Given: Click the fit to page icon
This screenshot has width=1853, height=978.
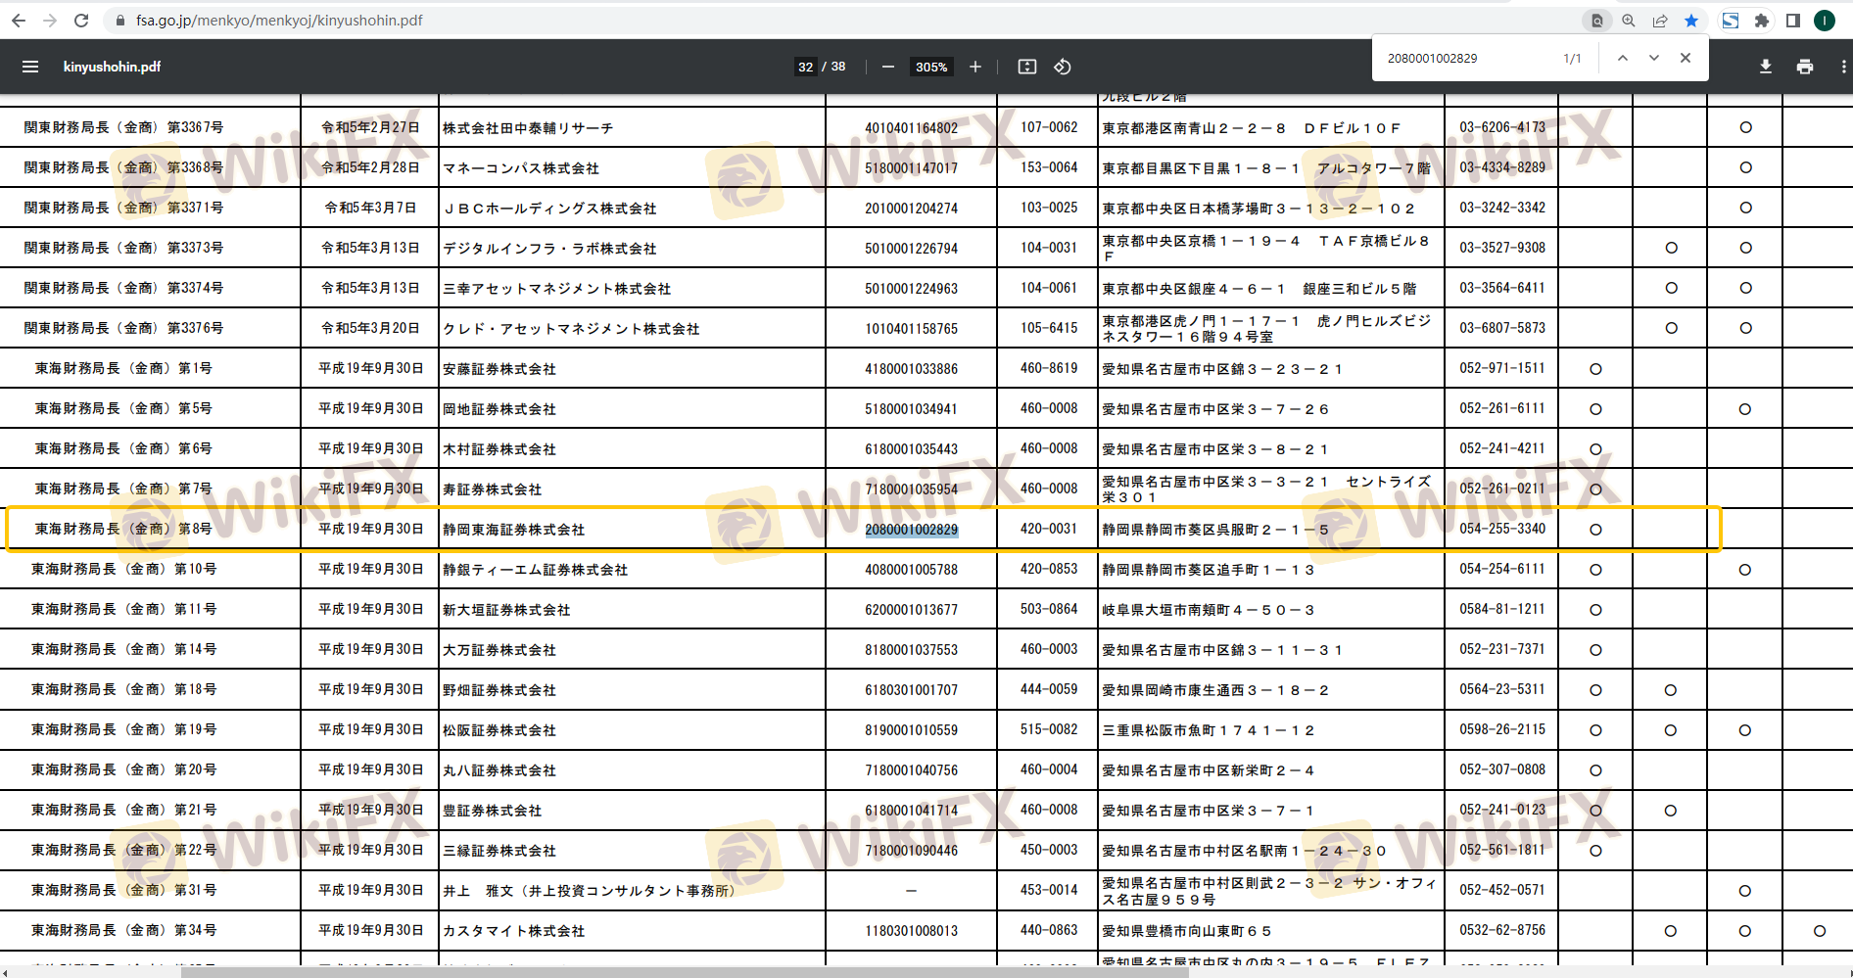Looking at the screenshot, I should 1027,67.
